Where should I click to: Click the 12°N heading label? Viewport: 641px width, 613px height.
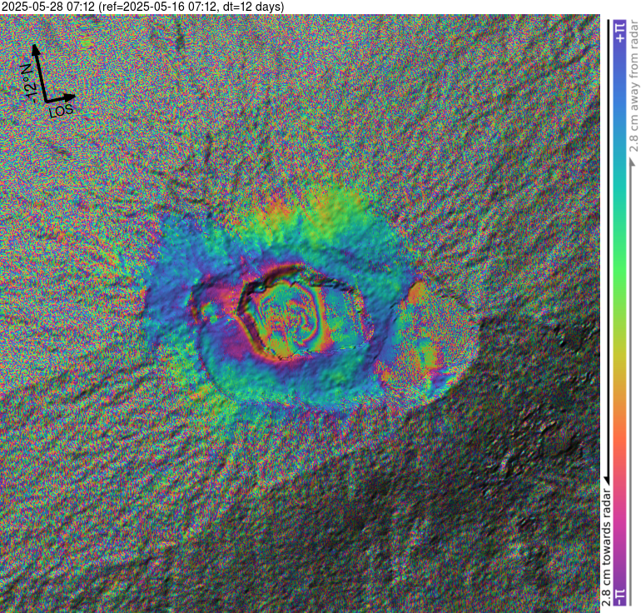tap(27, 82)
